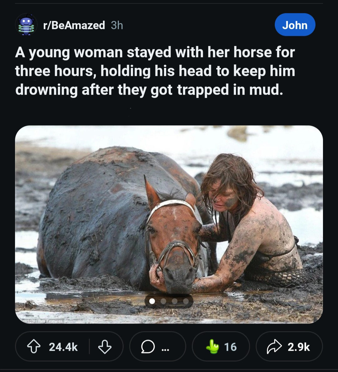Click the 2.9k share count
338x372 pixels.
(x=299, y=347)
